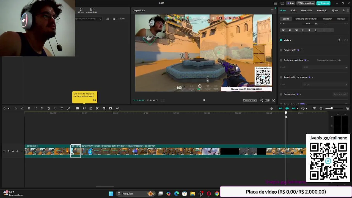Expand the Fluxo óptico section
352x198 pixels.
[300, 94]
